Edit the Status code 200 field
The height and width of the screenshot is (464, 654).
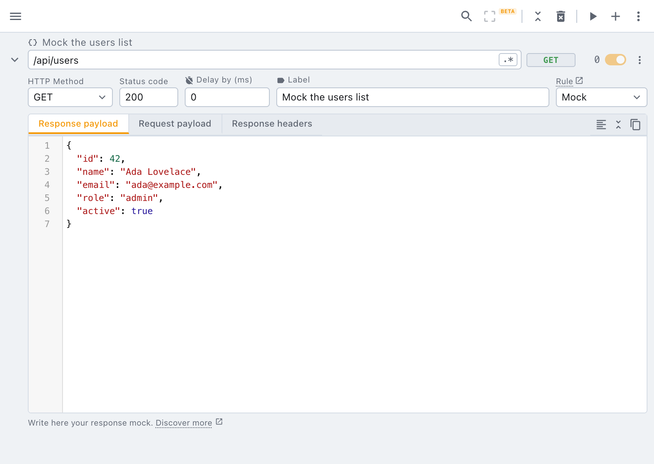pyautogui.click(x=149, y=97)
